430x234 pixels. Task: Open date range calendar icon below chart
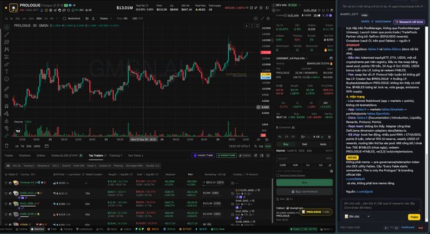47,146
